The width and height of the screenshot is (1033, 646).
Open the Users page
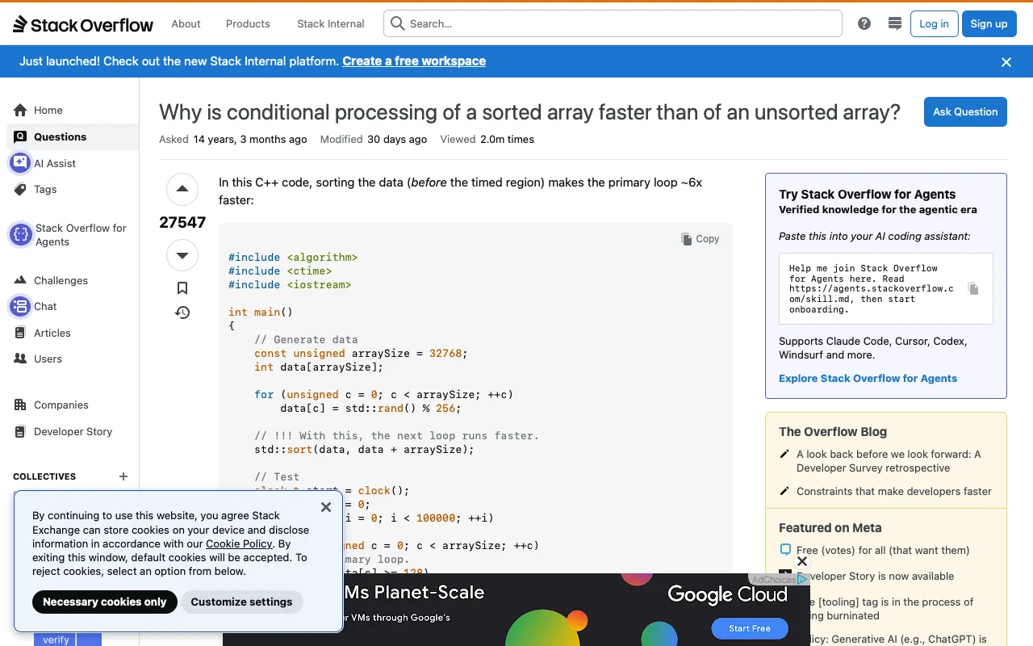click(x=73, y=359)
